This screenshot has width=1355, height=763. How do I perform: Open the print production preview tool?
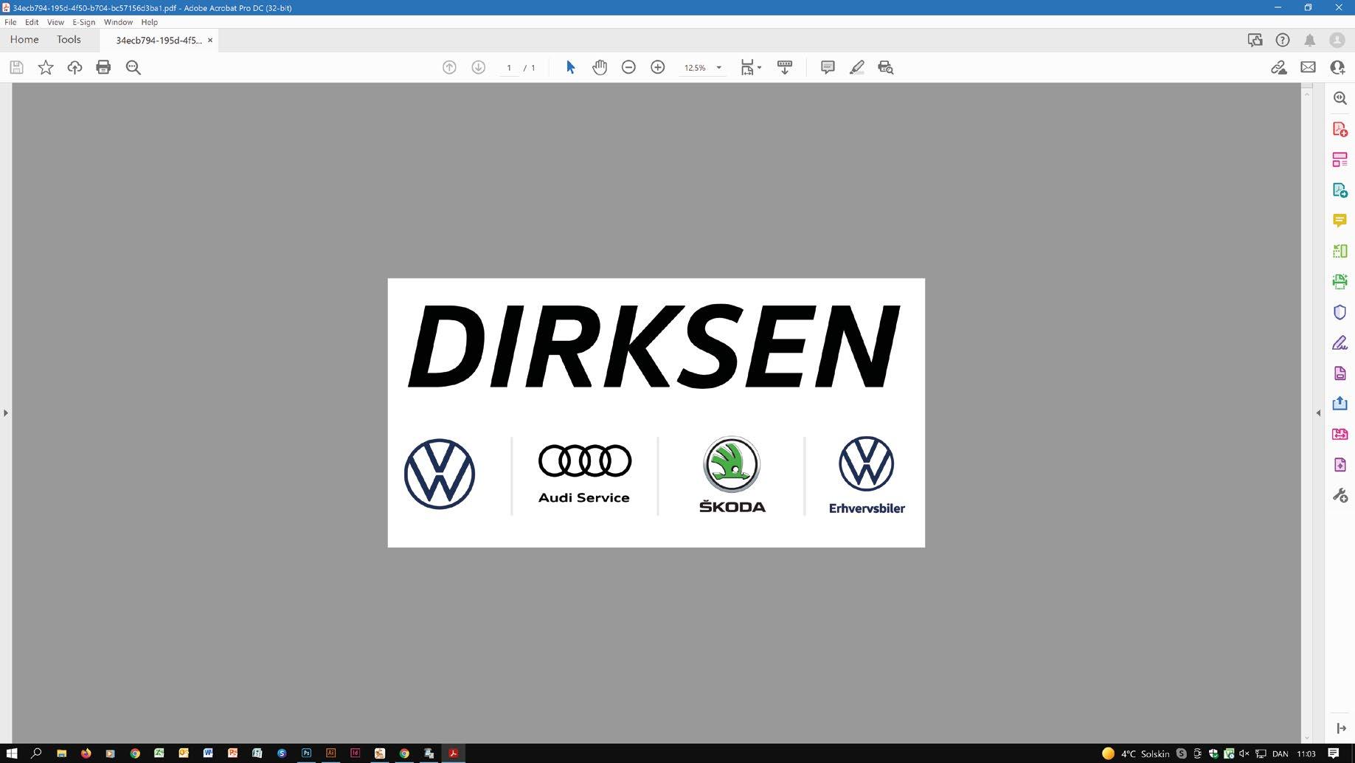point(886,67)
